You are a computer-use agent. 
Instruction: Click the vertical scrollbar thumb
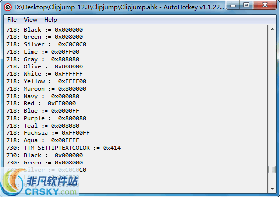tap(272, 169)
